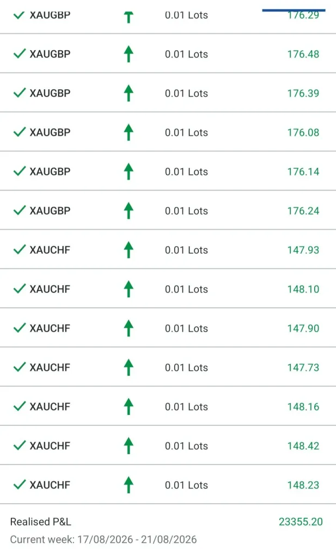
Task: Click the 176.48 profit value
Action: point(303,54)
